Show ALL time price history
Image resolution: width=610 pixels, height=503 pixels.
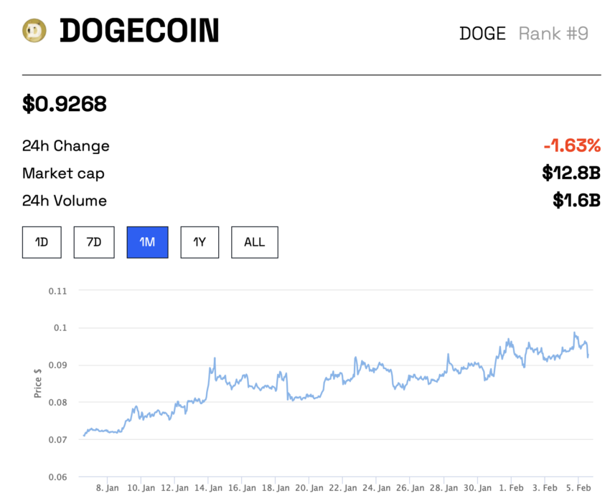coord(255,242)
